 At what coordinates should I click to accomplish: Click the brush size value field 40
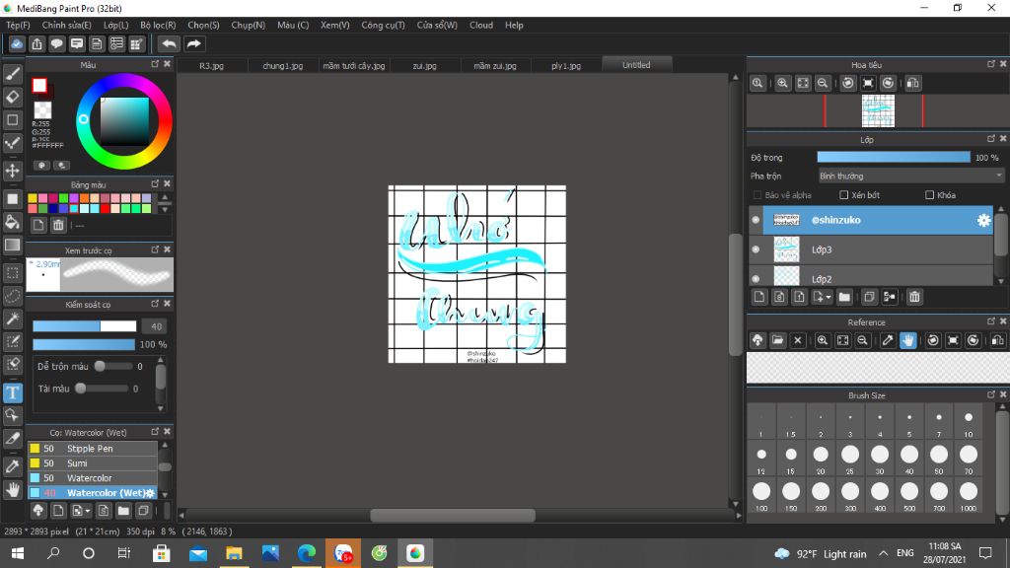click(155, 326)
